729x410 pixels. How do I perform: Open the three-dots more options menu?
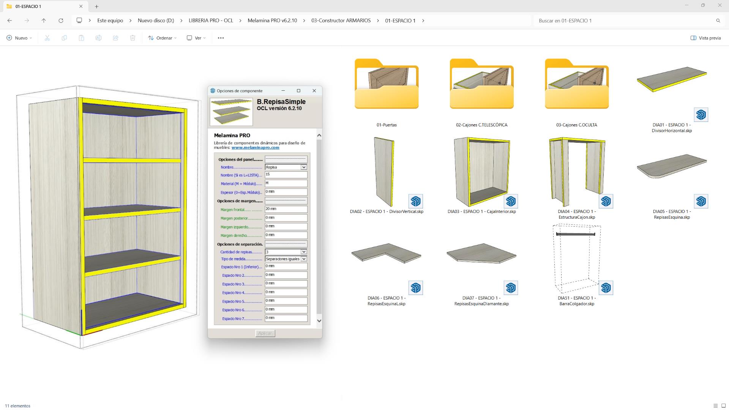221,38
